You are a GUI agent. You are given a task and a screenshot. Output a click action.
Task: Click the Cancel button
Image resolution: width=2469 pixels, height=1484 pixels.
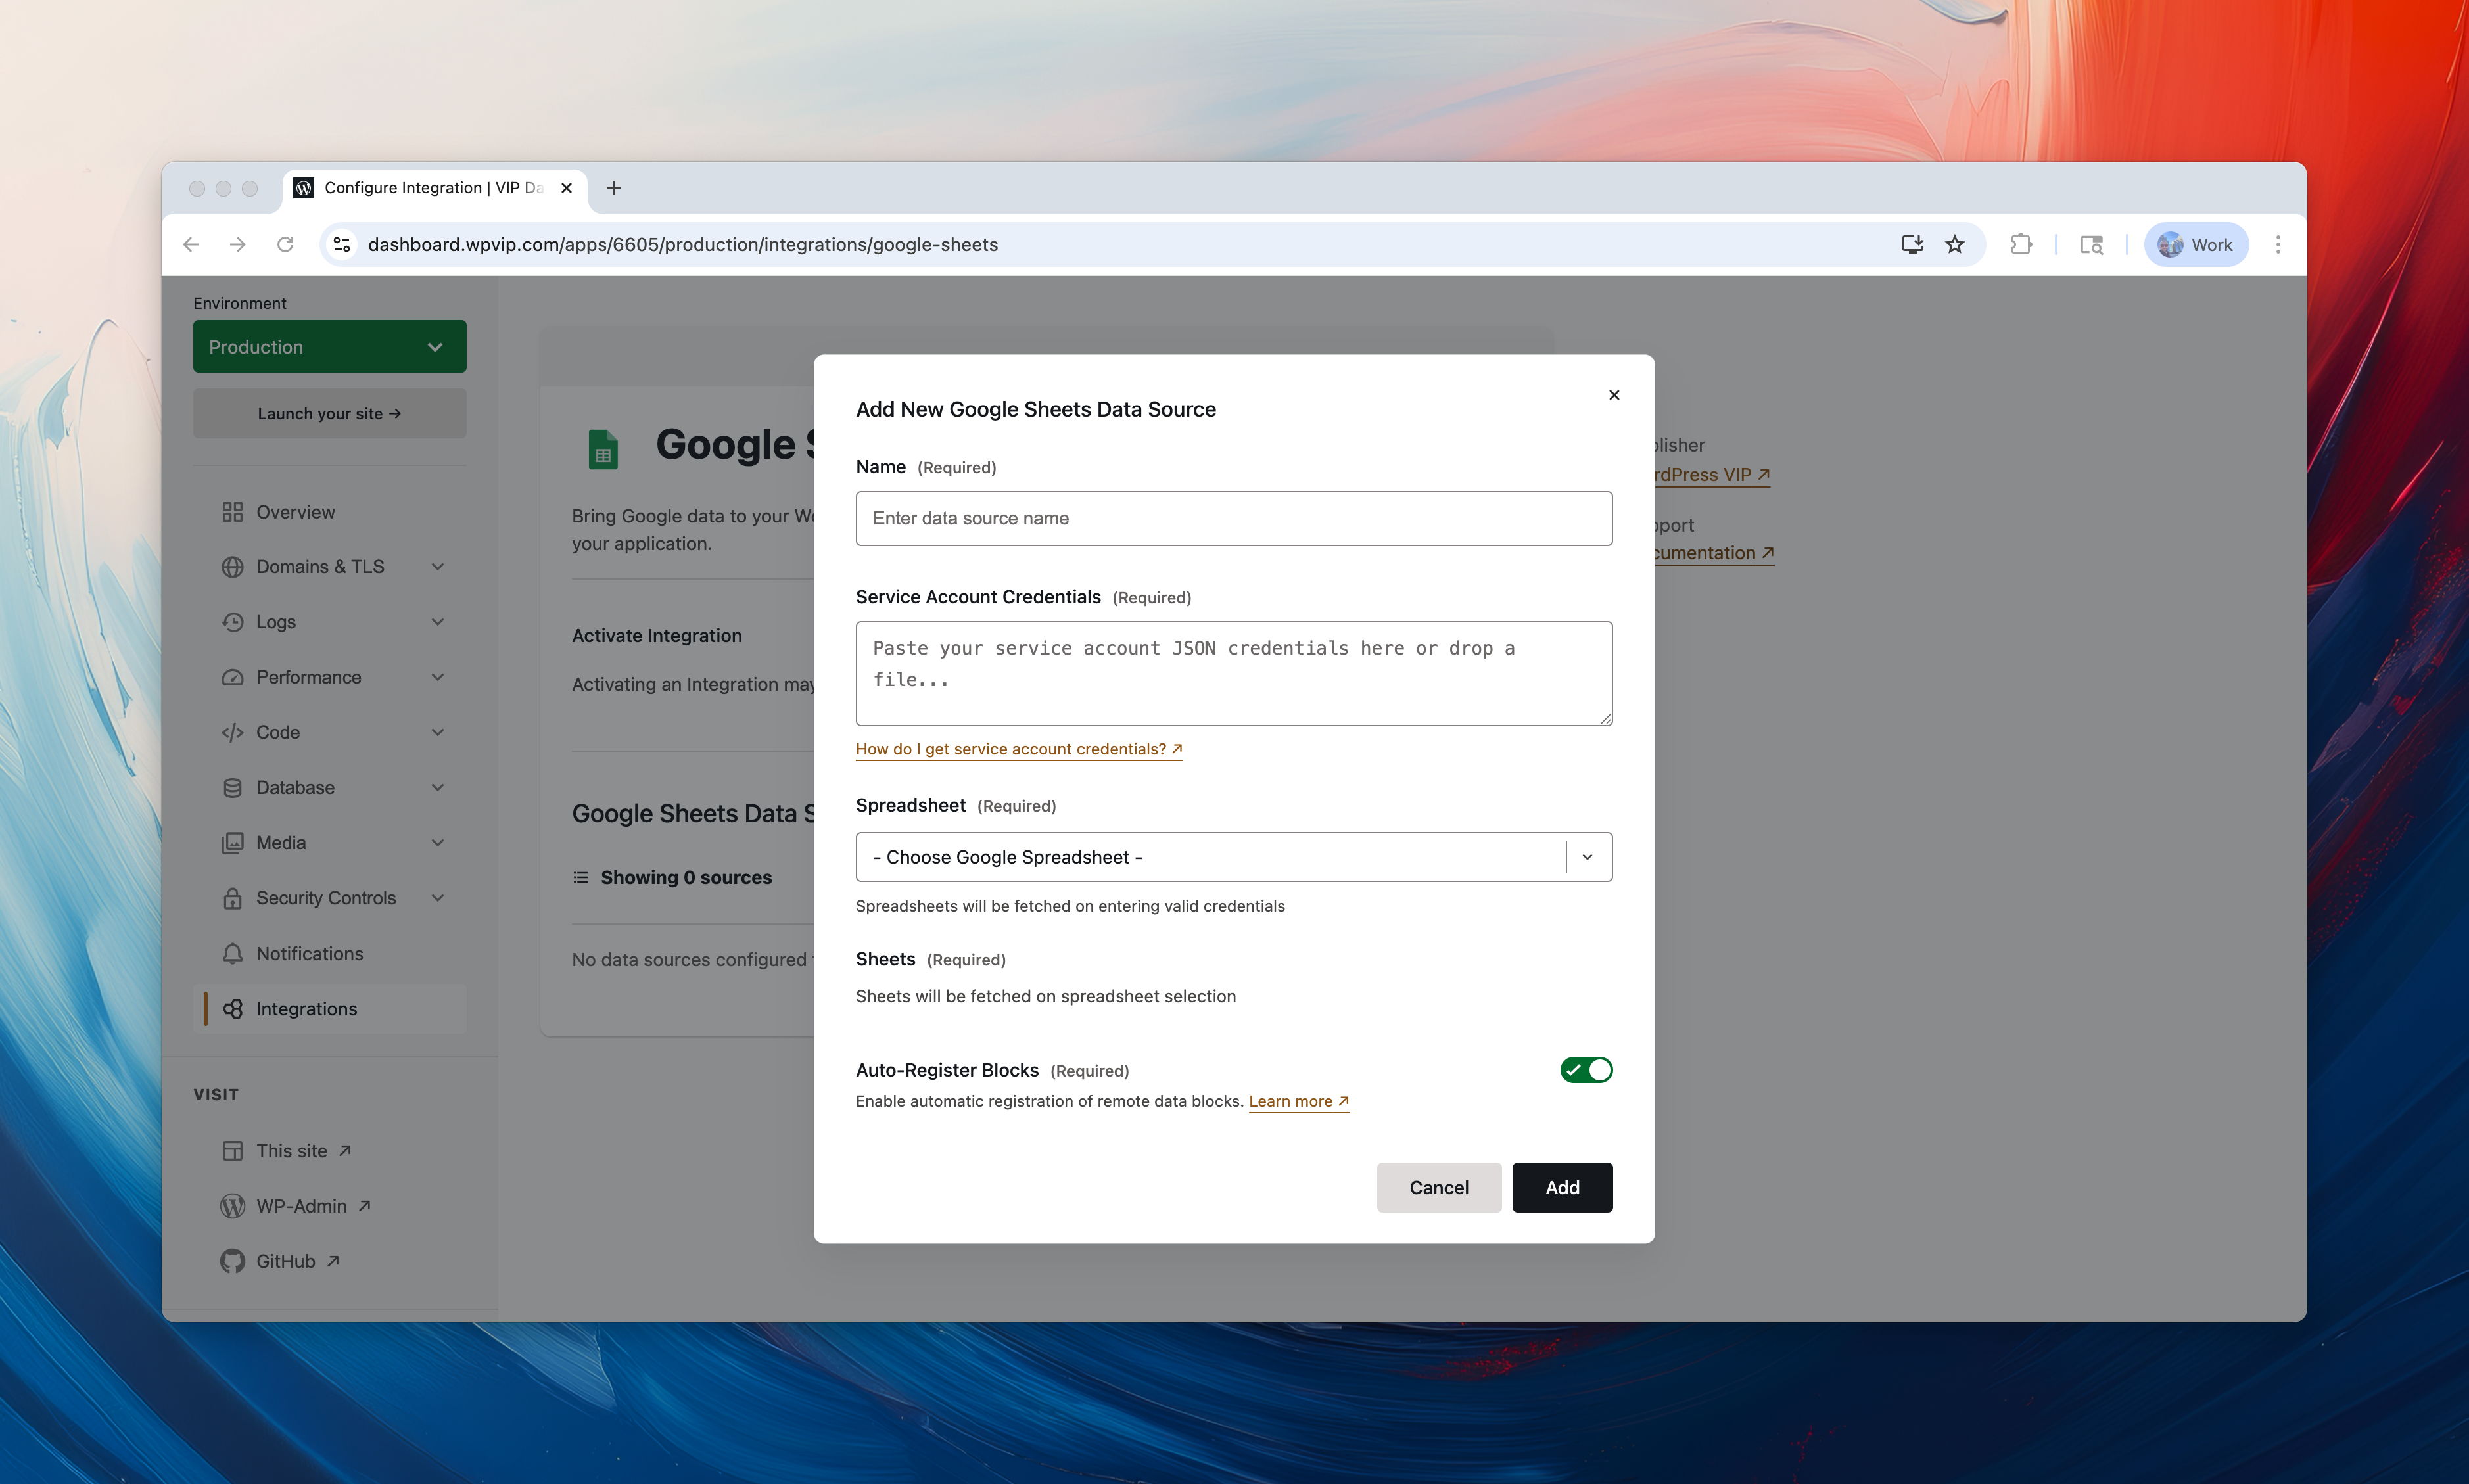(x=1438, y=1187)
